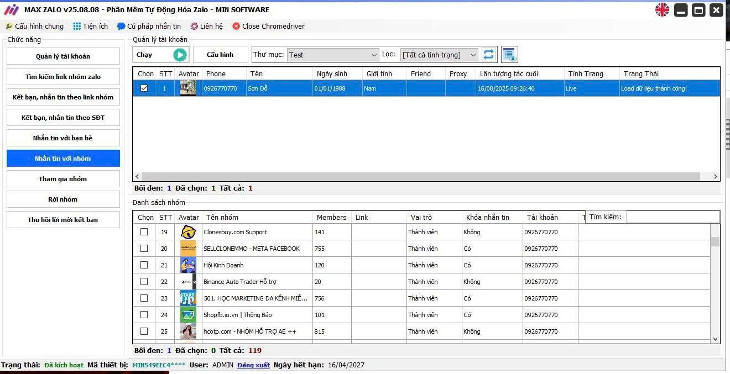Open Cấu hình chung menu
Screen dimensions: 730x374
point(34,27)
